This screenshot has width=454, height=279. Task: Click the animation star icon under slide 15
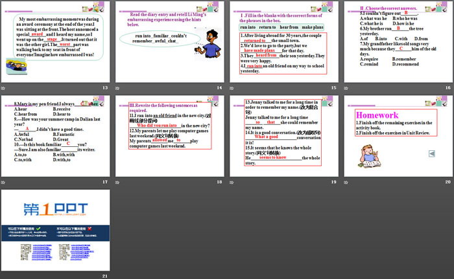pyautogui.click(x=232, y=88)
